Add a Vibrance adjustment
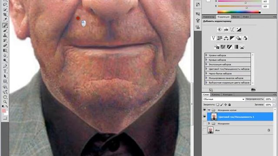The height and width of the screenshot is (156, 278). tap(213, 38)
